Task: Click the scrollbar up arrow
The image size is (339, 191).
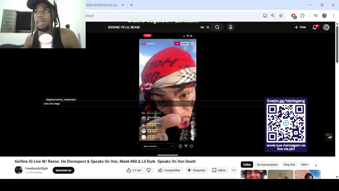Action: [x=337, y=24]
